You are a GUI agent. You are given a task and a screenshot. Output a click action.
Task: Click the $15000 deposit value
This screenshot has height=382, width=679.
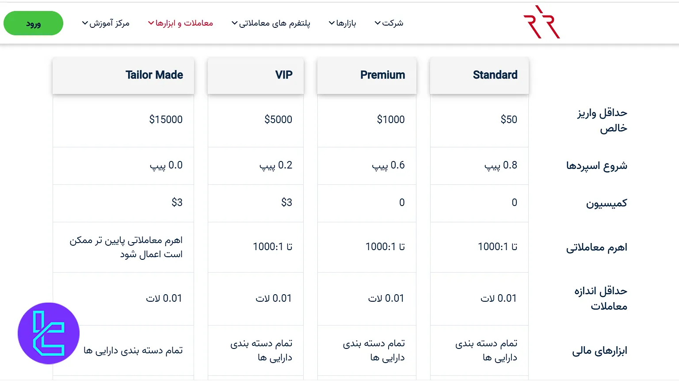click(x=166, y=120)
